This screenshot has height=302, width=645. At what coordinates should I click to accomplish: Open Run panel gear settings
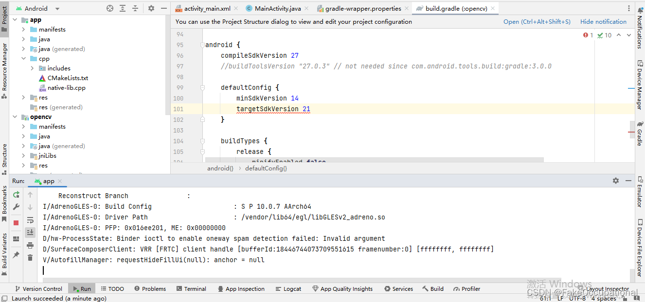(616, 181)
